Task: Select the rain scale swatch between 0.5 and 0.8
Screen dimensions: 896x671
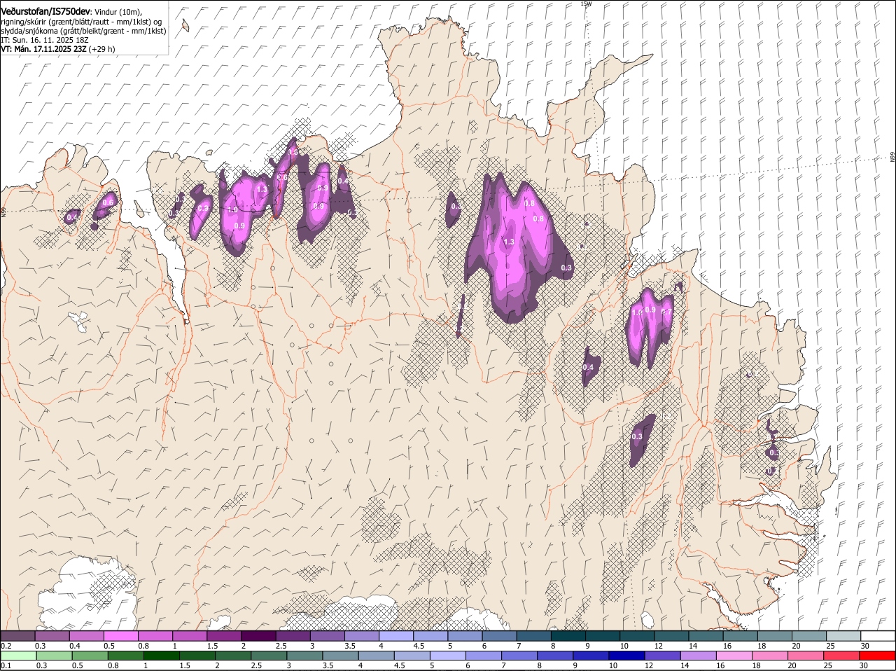Action: [x=90, y=656]
